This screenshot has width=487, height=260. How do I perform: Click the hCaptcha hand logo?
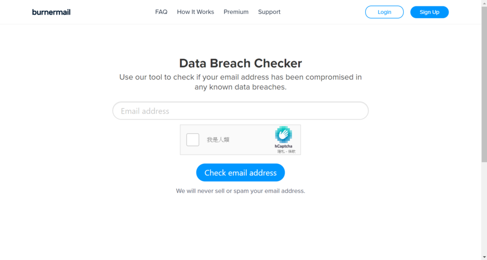coord(283,135)
